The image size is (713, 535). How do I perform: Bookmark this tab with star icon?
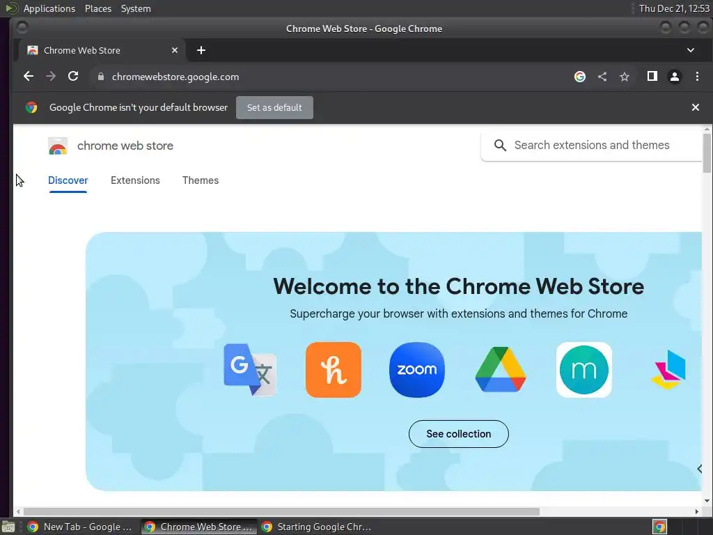pos(625,77)
